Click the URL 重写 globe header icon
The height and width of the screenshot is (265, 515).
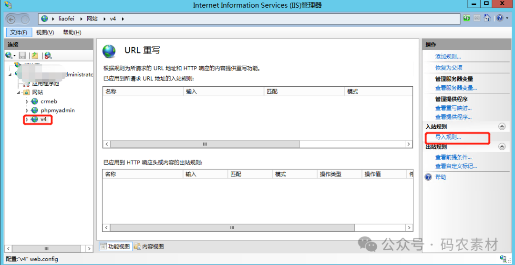(x=109, y=51)
